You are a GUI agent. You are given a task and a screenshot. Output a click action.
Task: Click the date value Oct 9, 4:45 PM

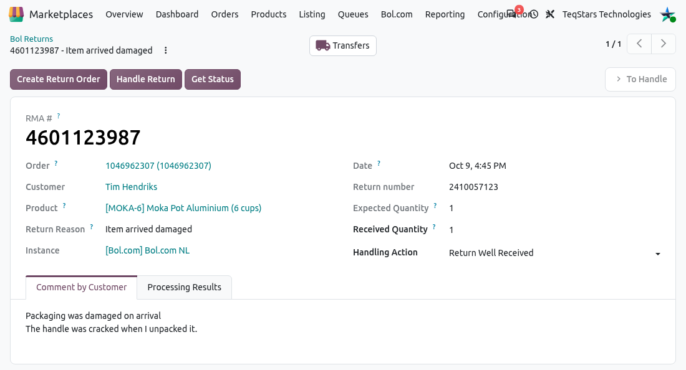tap(477, 166)
